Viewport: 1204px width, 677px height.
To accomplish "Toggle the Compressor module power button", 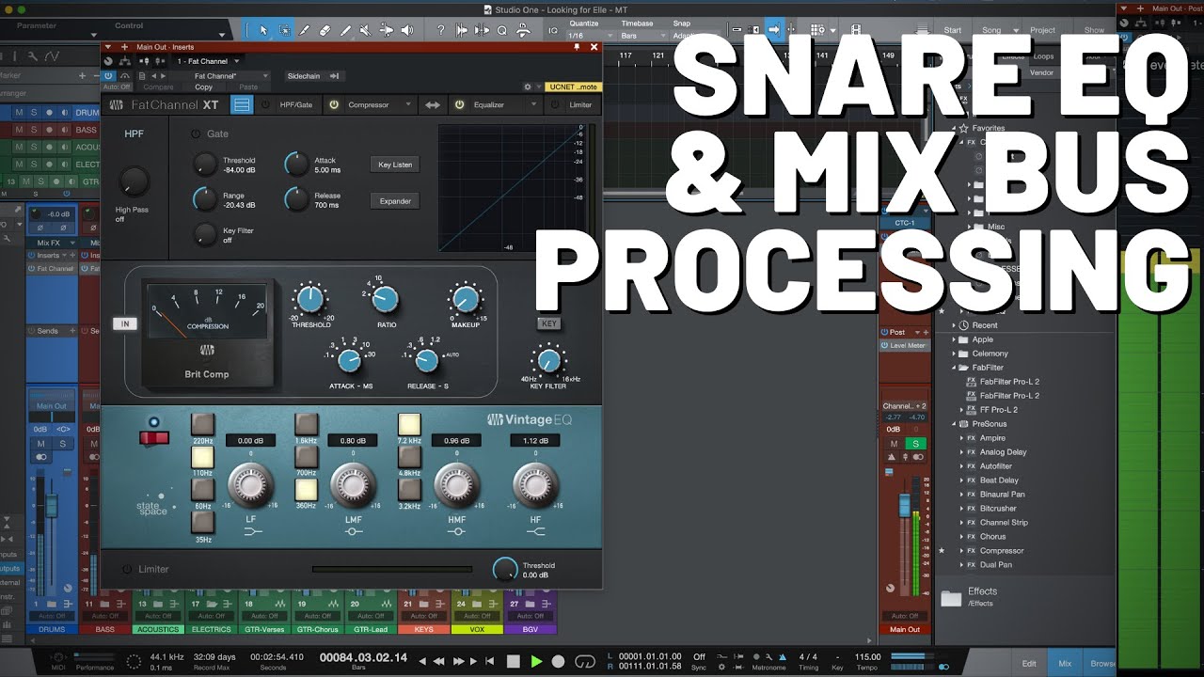I will coord(334,104).
